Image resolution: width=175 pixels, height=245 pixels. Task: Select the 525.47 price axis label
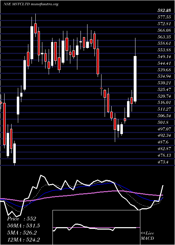click(x=164, y=90)
